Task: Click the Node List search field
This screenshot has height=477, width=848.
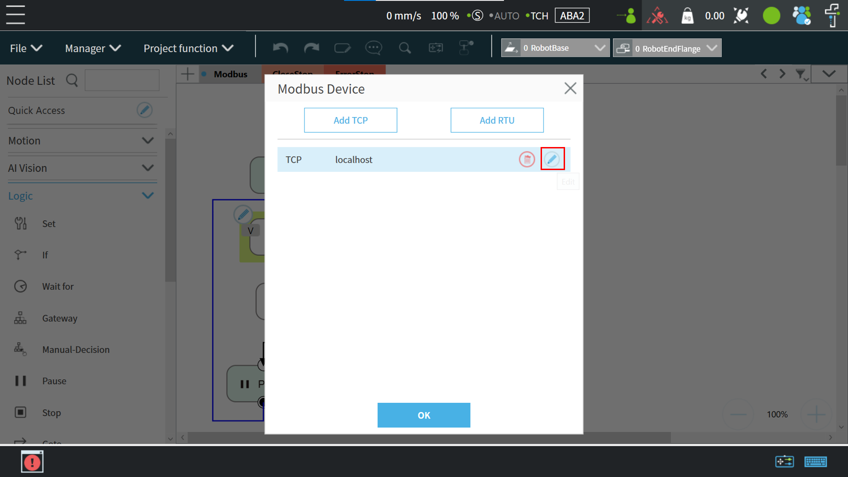Action: click(x=122, y=81)
